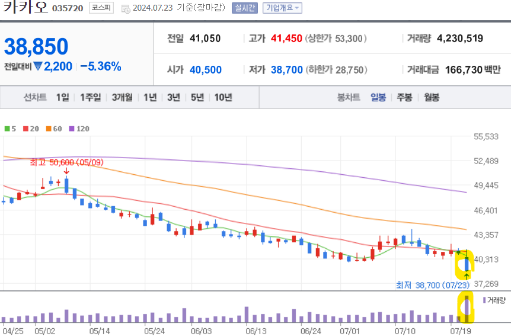Click the latest volume bar at 07/23
The width and height of the screenshot is (511, 336).
tap(467, 309)
